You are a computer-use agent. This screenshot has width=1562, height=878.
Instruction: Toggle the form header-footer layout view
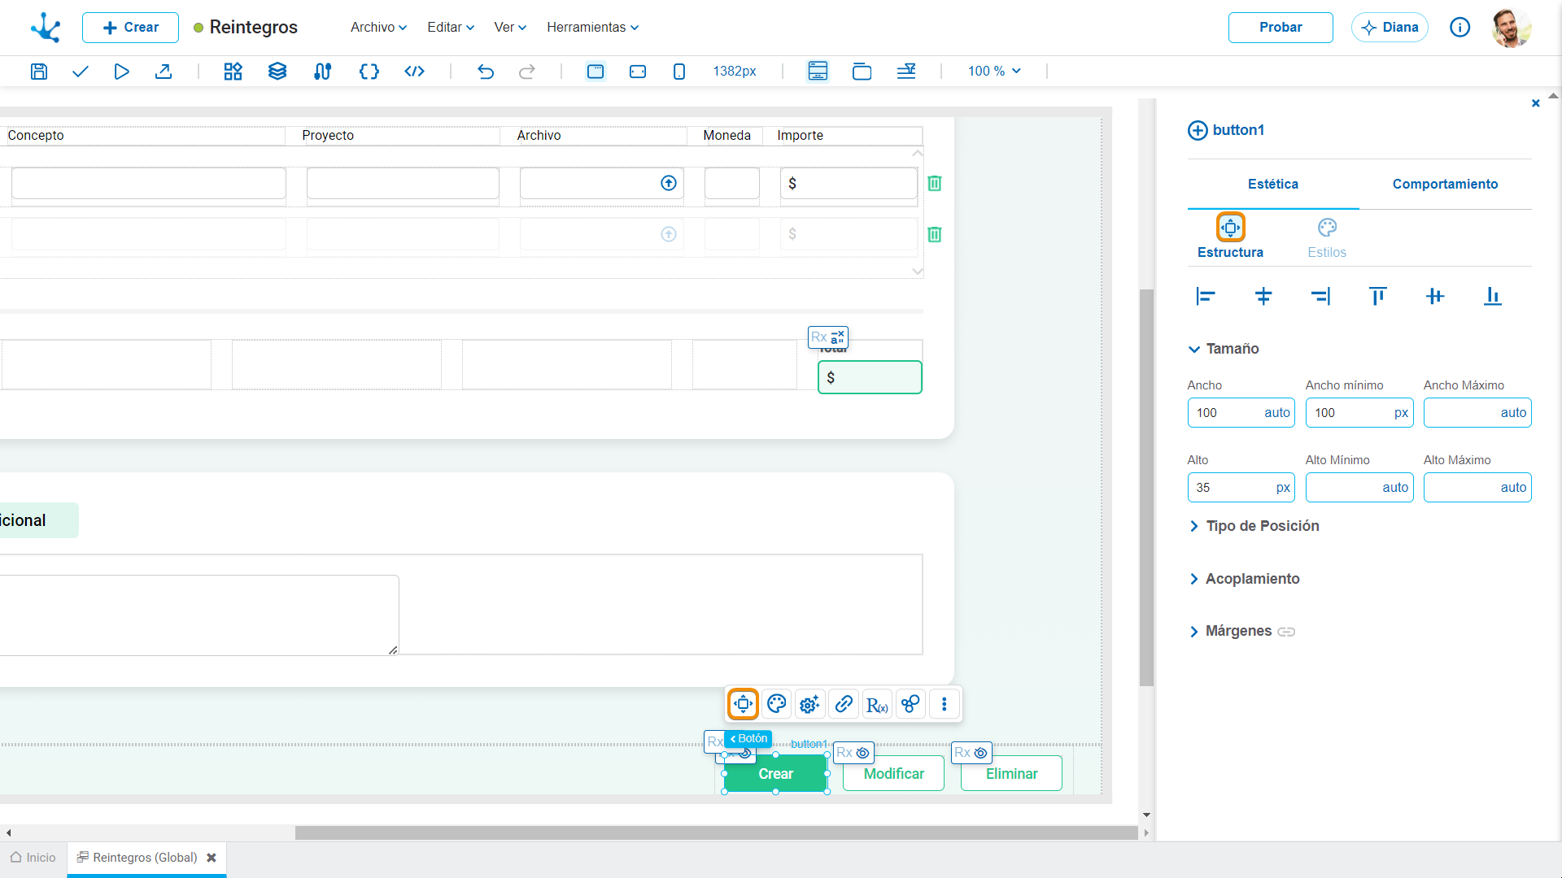(x=818, y=72)
